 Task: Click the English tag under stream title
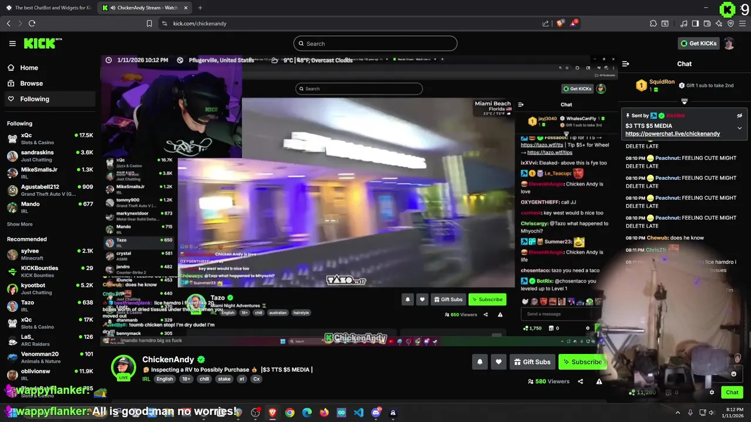(x=164, y=379)
